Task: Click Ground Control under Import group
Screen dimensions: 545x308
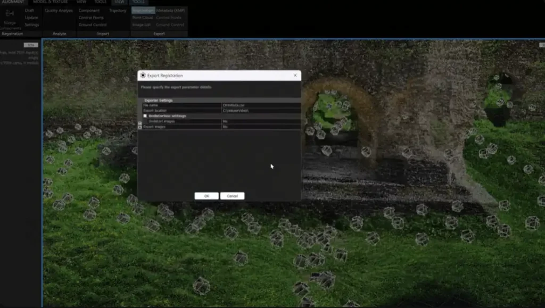Action: (92, 24)
